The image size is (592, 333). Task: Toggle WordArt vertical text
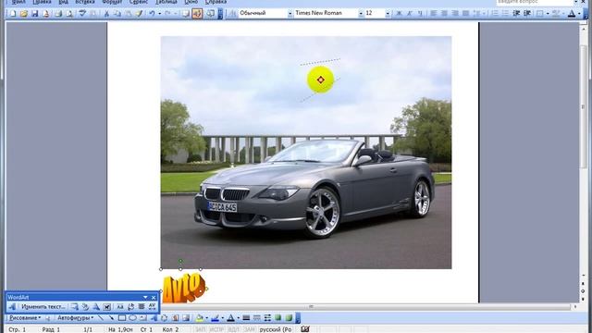130,306
